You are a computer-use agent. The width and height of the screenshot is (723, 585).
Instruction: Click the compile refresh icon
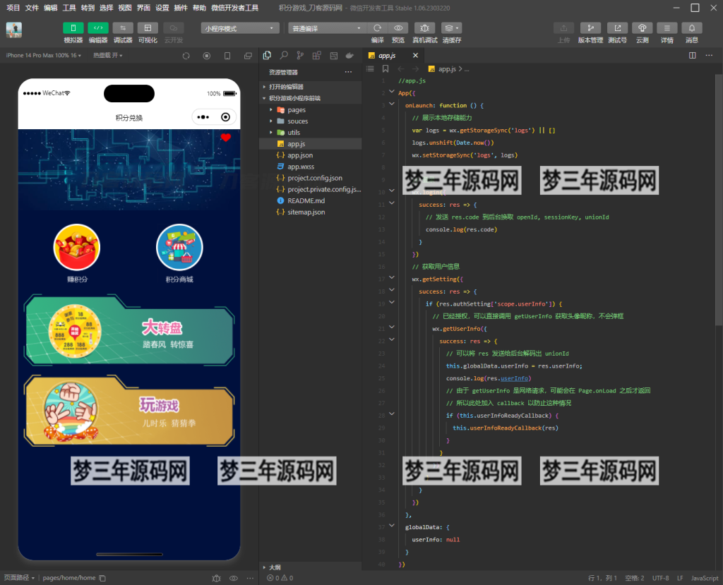click(x=377, y=28)
